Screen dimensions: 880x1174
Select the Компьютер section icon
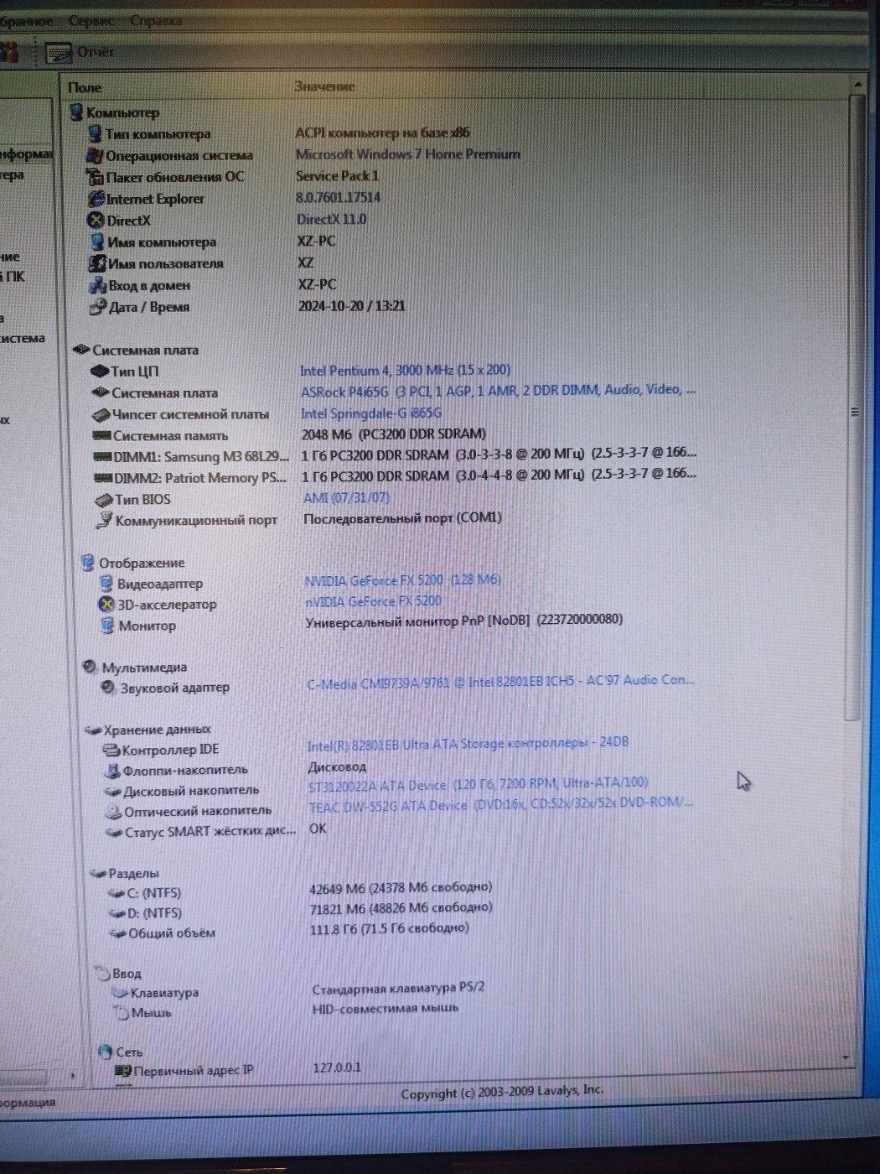(x=76, y=112)
